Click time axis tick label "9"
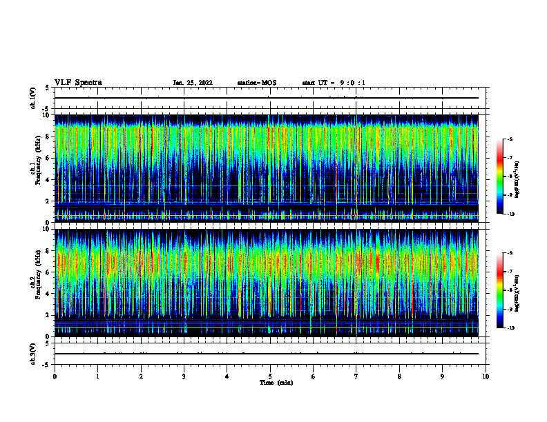 coord(442,376)
